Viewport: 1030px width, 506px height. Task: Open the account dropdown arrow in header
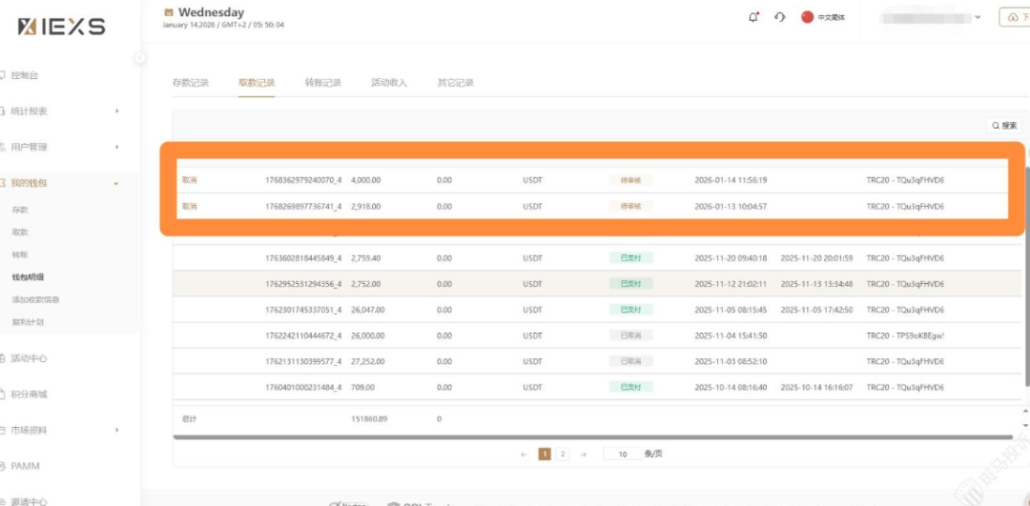coord(978,17)
